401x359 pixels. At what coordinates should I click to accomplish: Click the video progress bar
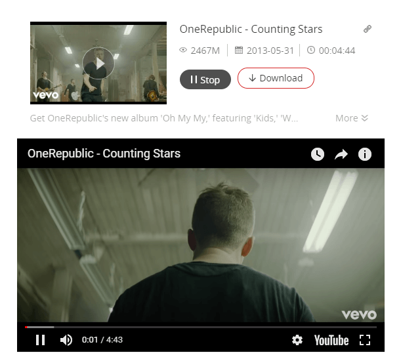pyautogui.click(x=201, y=327)
